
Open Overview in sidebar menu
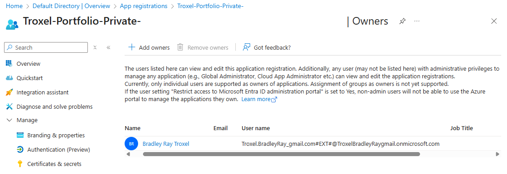coord(28,64)
